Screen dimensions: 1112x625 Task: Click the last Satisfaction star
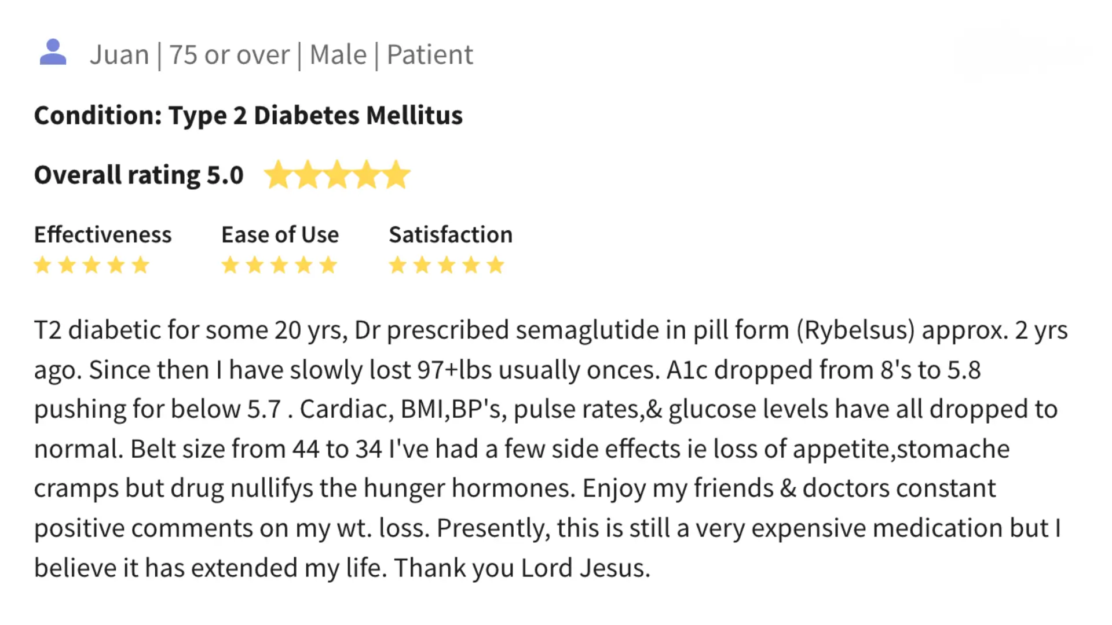(x=495, y=265)
